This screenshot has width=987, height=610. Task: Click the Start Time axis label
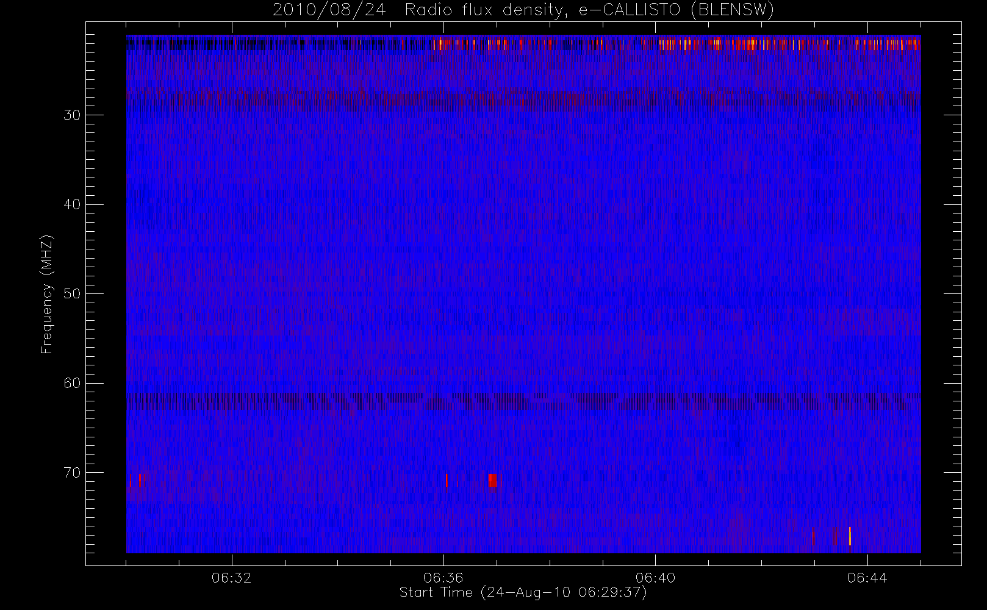(x=523, y=592)
